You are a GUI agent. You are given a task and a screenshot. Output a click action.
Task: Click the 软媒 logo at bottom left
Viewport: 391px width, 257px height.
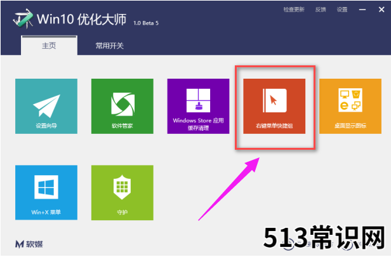[x=29, y=244]
